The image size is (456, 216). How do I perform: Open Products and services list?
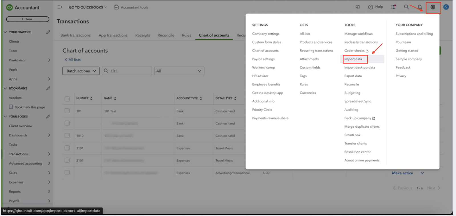316,42
